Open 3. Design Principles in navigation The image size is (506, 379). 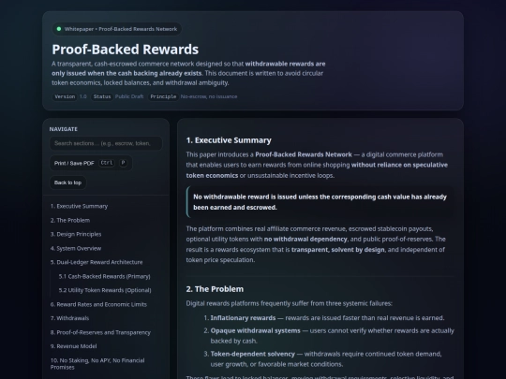point(76,234)
